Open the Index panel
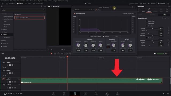This screenshot has width=171, height=96. [x=28, y=3]
